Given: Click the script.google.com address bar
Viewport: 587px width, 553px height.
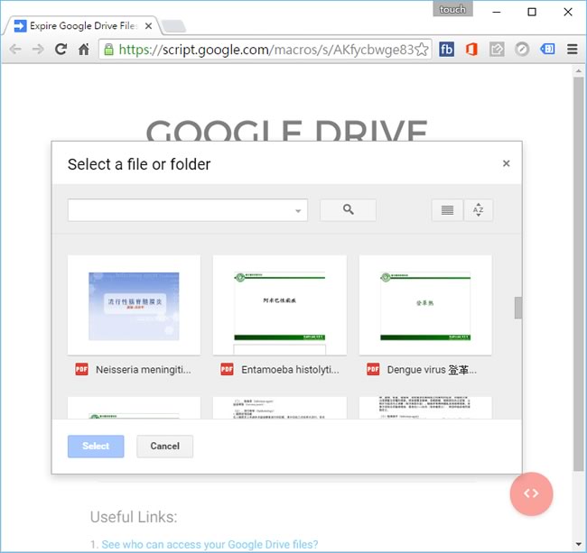Looking at the screenshot, I should [x=266, y=50].
